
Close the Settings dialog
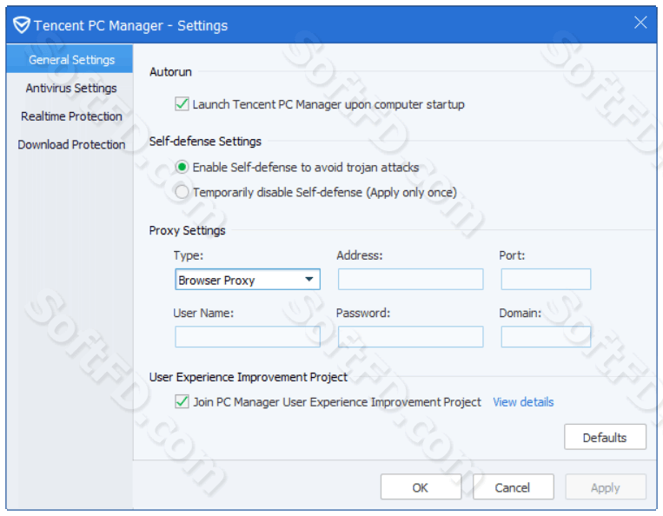[x=640, y=23]
